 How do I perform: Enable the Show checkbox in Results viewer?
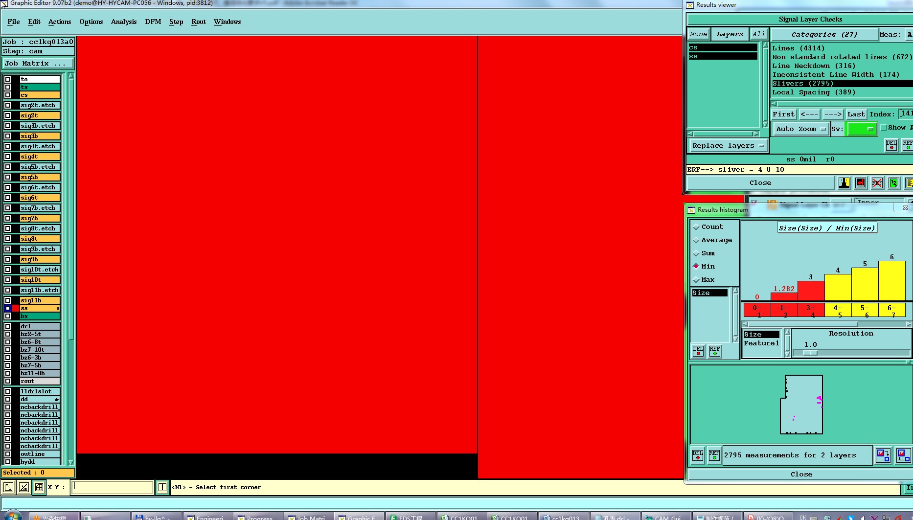pyautogui.click(x=884, y=128)
